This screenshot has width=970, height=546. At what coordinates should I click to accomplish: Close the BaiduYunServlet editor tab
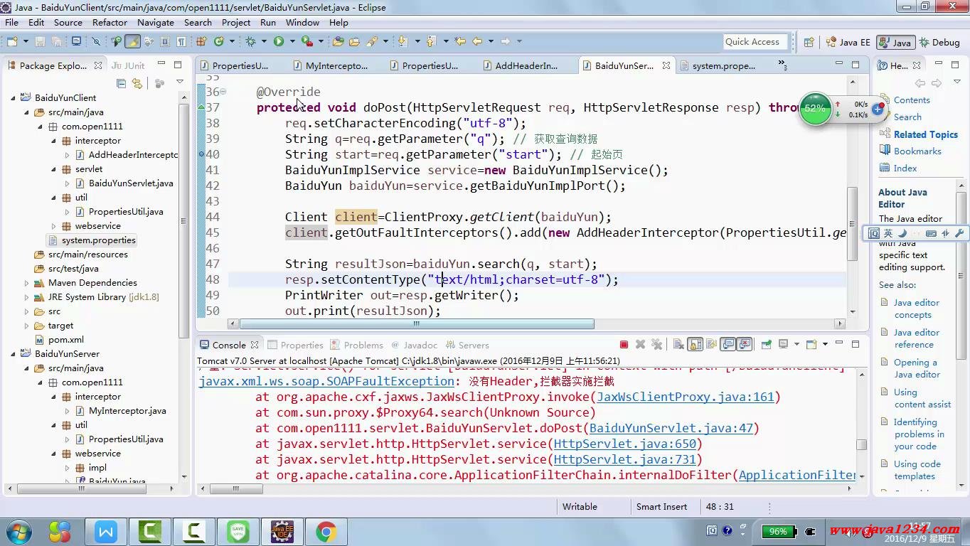point(666,65)
